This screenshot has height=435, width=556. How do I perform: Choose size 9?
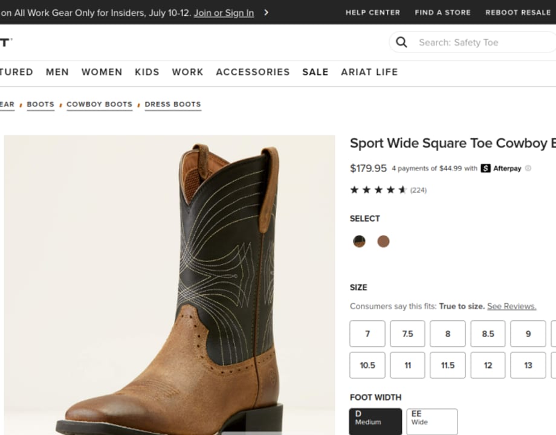coord(528,333)
